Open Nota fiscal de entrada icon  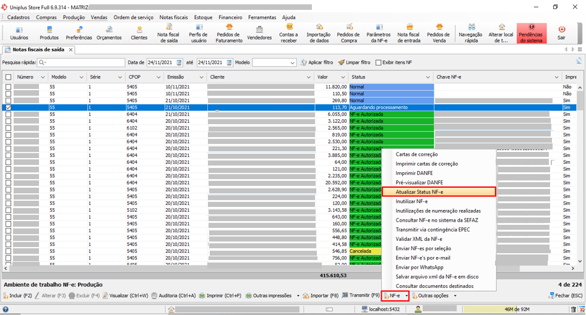click(408, 33)
